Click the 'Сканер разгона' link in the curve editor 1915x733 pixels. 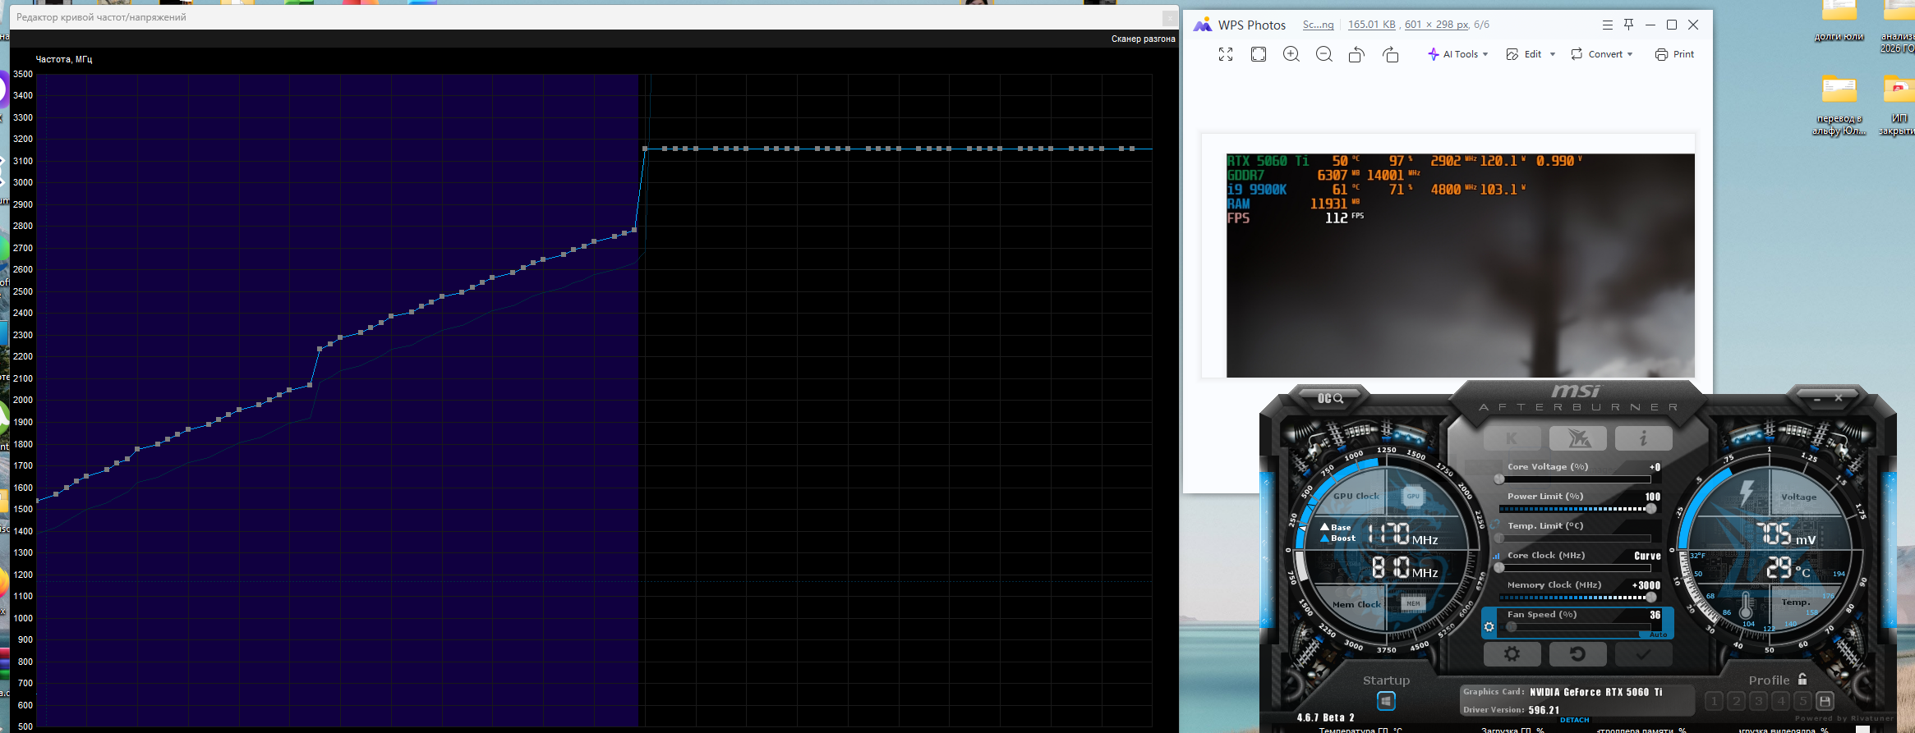click(x=1143, y=39)
